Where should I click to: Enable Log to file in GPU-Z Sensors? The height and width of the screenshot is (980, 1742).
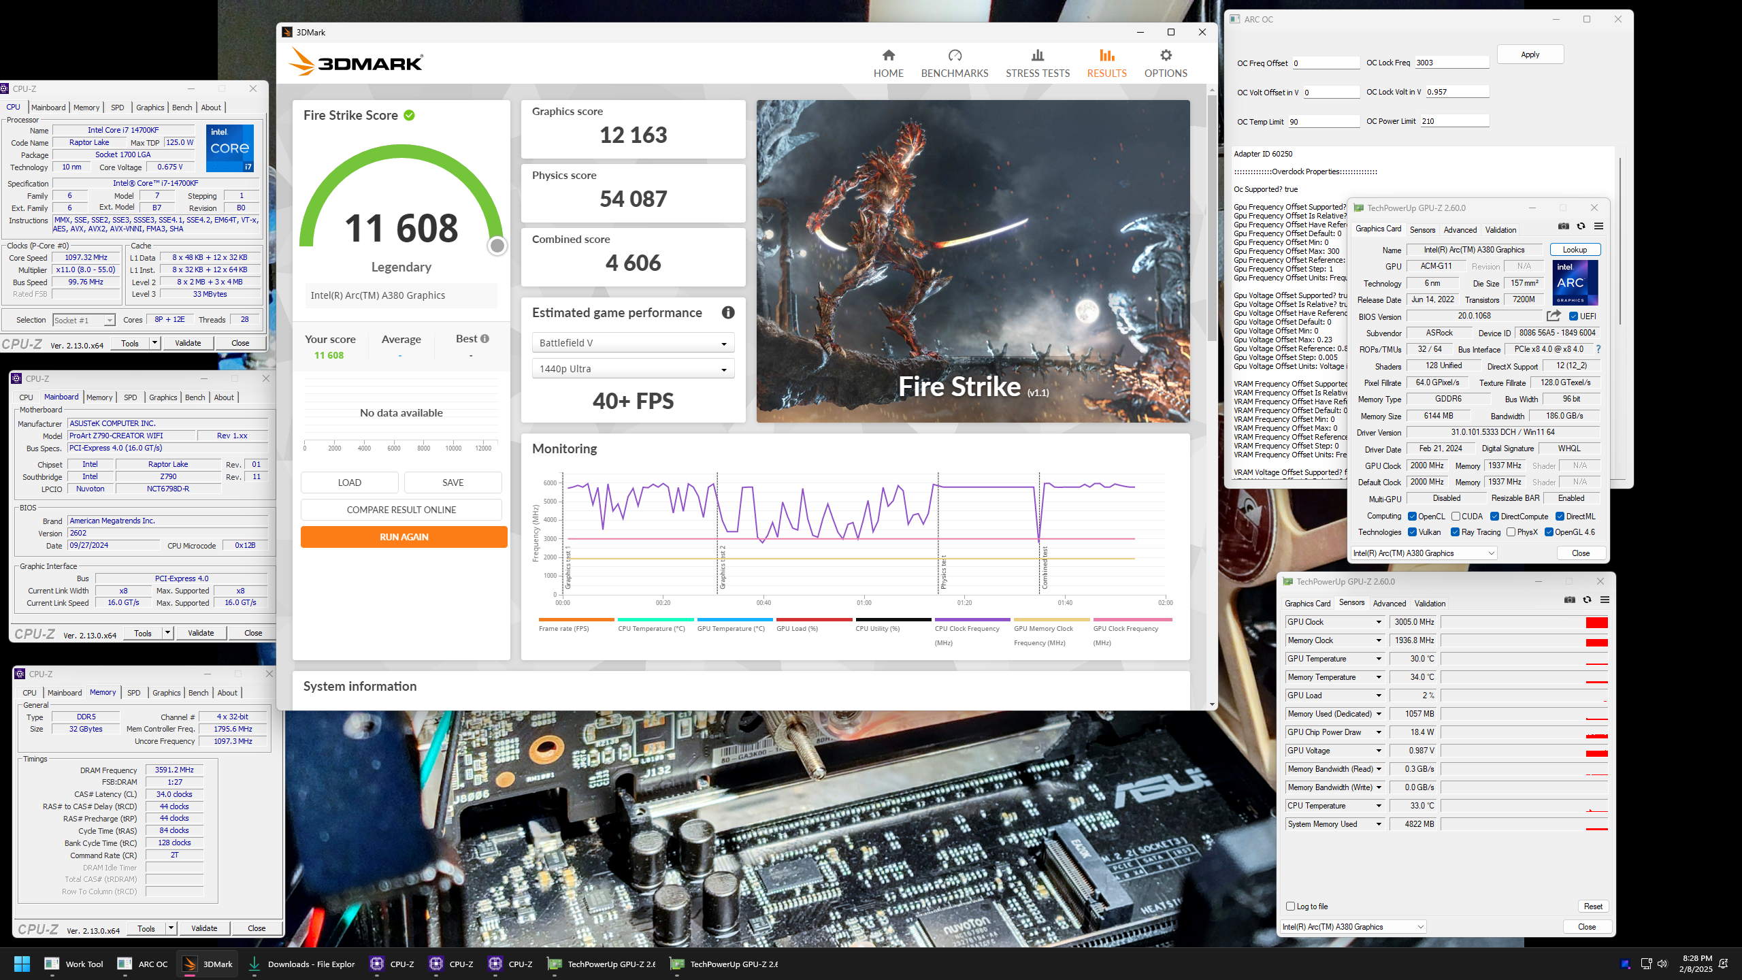[x=1290, y=906]
